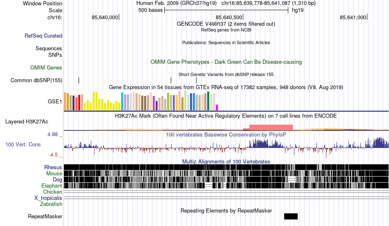Image resolution: width=389 pixels, height=226 pixels.
Task: Click Short Genetic Variants from dbSNP title
Action: (x=226, y=74)
